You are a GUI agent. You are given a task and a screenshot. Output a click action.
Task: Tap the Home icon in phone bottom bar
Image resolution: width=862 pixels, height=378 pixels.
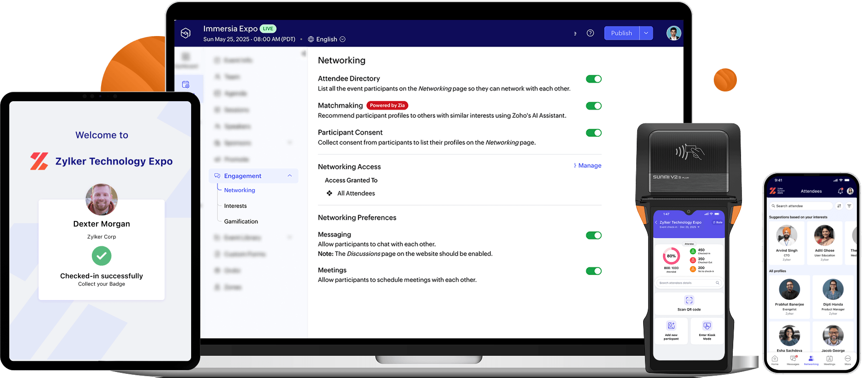pyautogui.click(x=775, y=360)
